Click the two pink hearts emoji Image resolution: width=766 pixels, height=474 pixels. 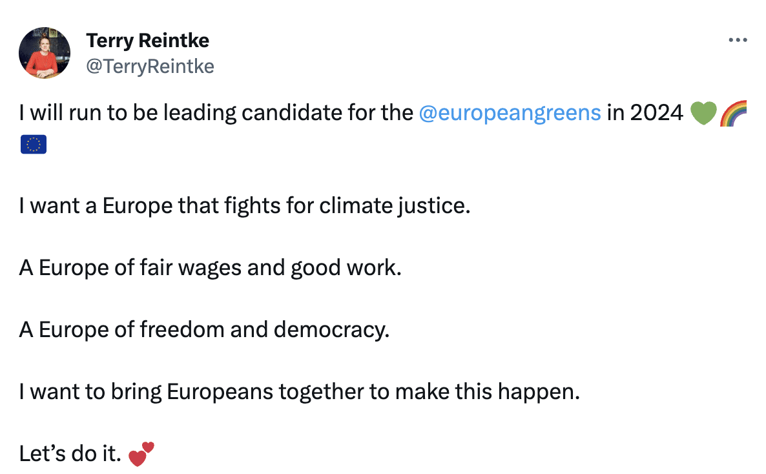(142, 453)
